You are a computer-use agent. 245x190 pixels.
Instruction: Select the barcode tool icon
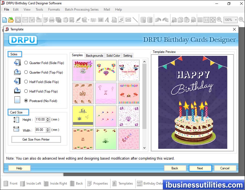pos(100,20)
